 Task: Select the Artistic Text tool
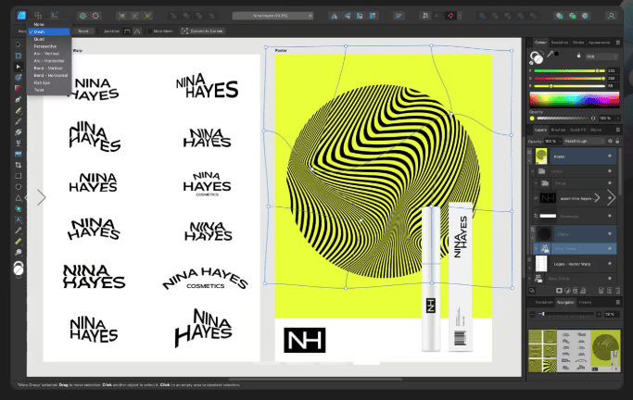19,219
